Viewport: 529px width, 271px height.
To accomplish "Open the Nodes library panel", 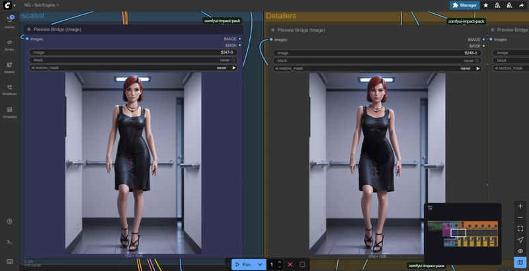I will (x=9, y=44).
